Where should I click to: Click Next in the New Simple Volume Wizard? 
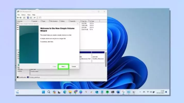coord(63,66)
